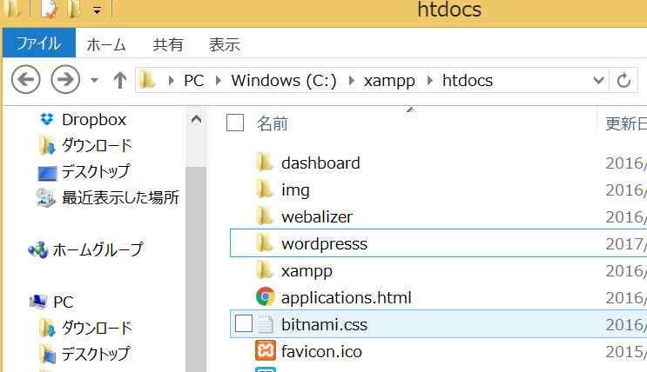The width and height of the screenshot is (647, 372).
Task: Select the favicon.ico file name
Action: point(321,351)
